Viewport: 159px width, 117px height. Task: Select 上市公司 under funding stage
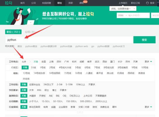pyautogui.click(x=88, y=96)
